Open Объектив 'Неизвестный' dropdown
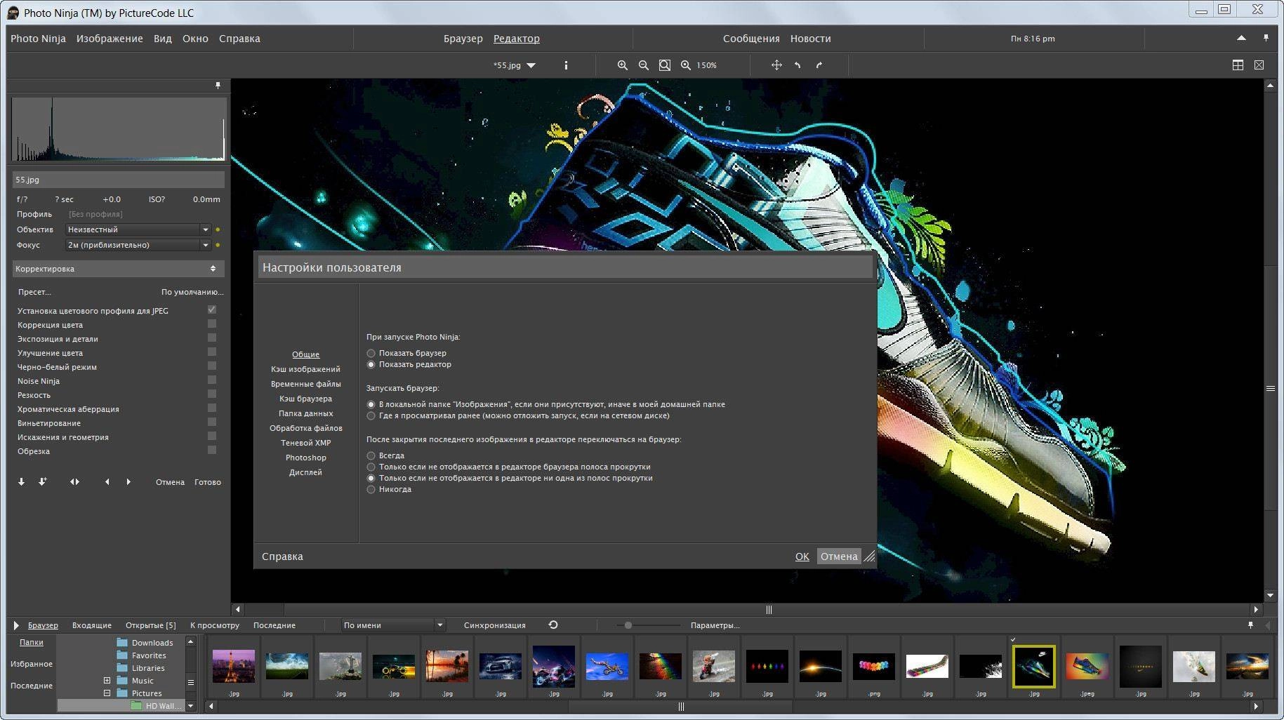Screen dimensions: 1284x720 [138, 229]
